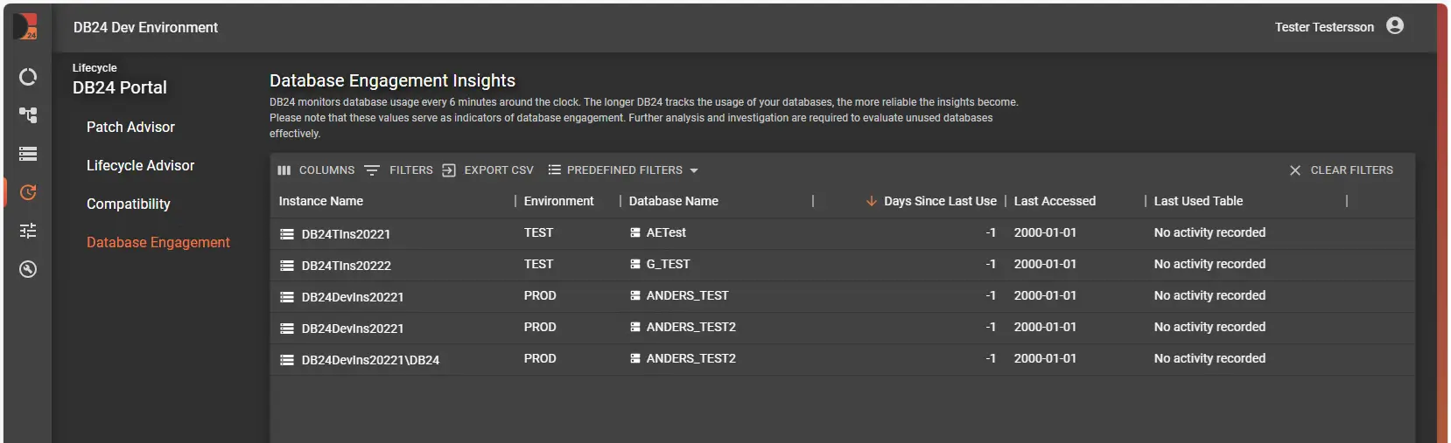
Task: Open the circular dashboard icon in sidebar
Action: pyautogui.click(x=28, y=77)
